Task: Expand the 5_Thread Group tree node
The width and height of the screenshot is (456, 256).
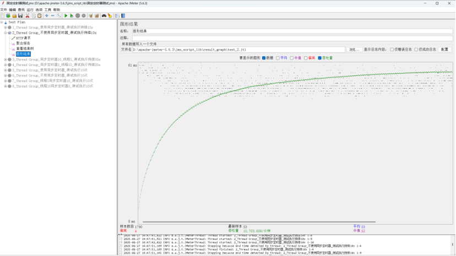Action: point(6,70)
